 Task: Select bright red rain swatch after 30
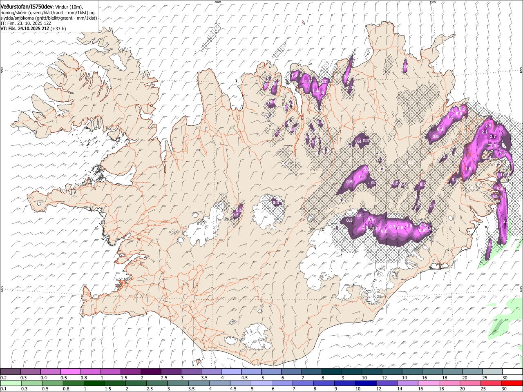click(512, 383)
